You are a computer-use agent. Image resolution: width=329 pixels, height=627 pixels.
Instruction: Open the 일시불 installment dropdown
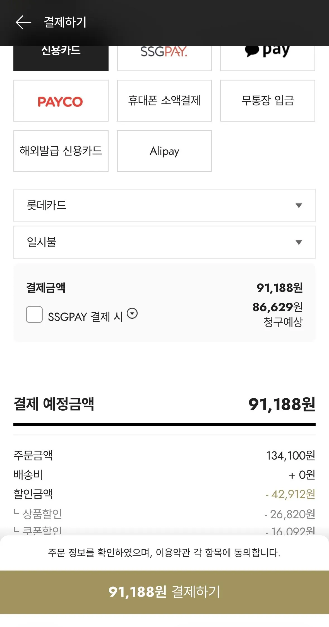164,242
